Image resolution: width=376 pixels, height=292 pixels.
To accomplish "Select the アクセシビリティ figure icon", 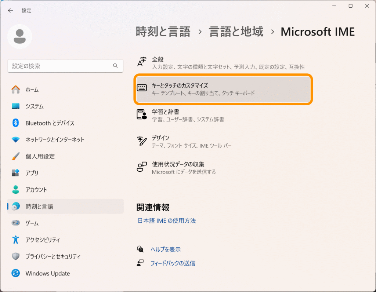I will pos(15,240).
